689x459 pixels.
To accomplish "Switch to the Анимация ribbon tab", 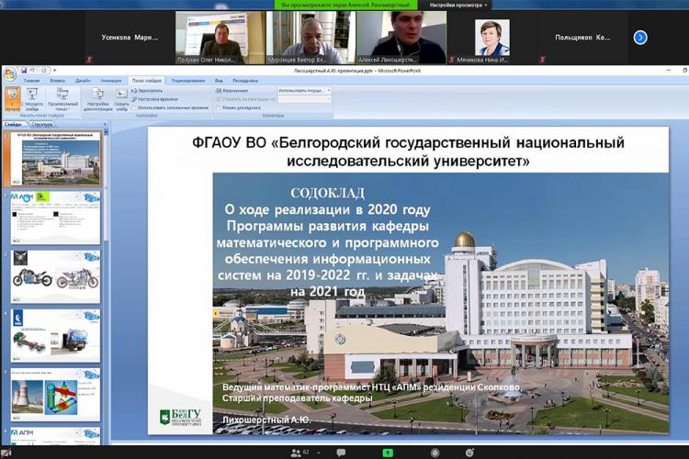I will point(111,81).
